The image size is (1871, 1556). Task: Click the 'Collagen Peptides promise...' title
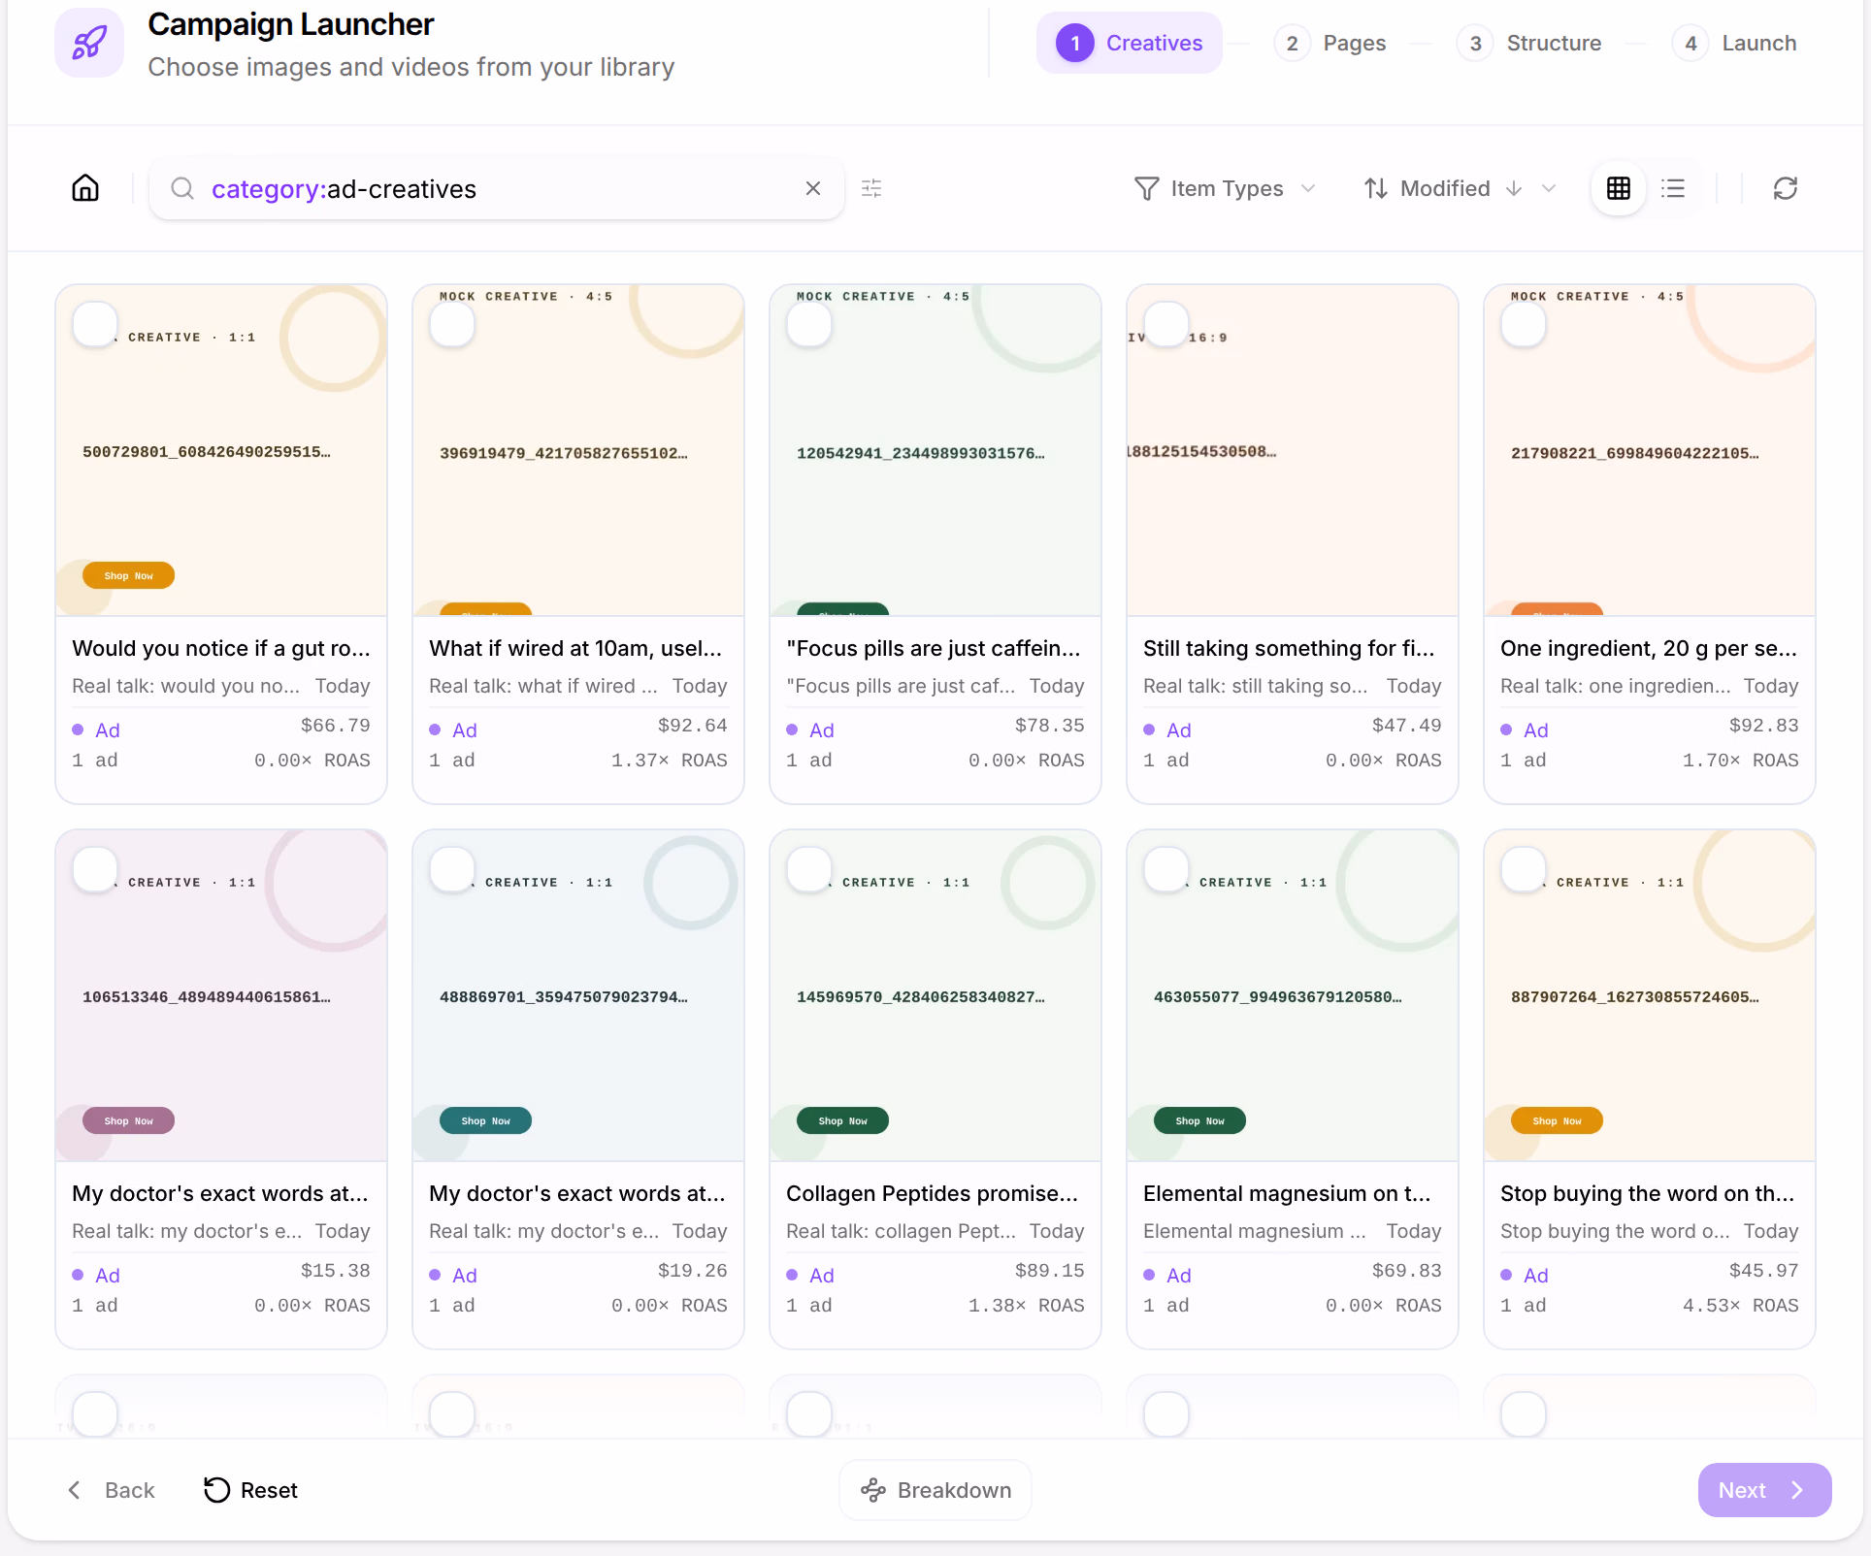click(933, 1193)
